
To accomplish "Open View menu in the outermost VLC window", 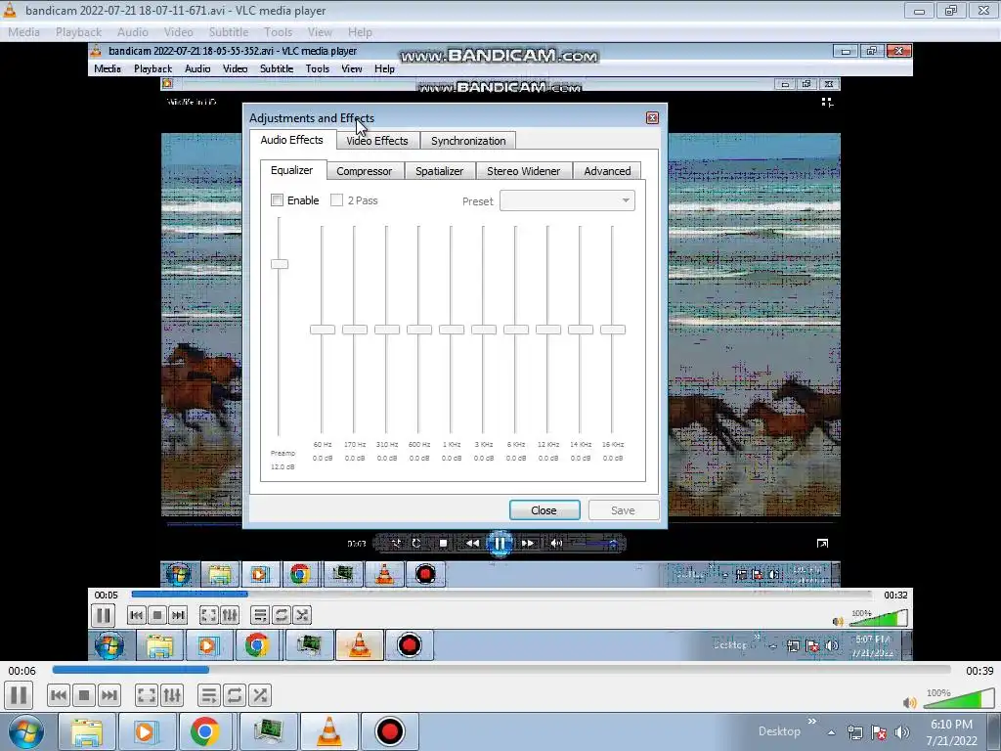I will 320,32.
